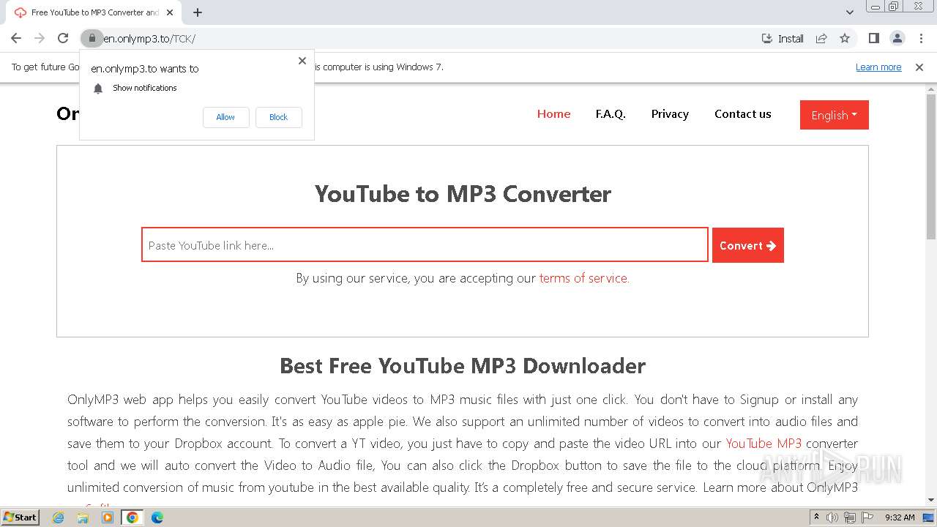
Task: Open the F.A.Q. page
Action: [611, 113]
